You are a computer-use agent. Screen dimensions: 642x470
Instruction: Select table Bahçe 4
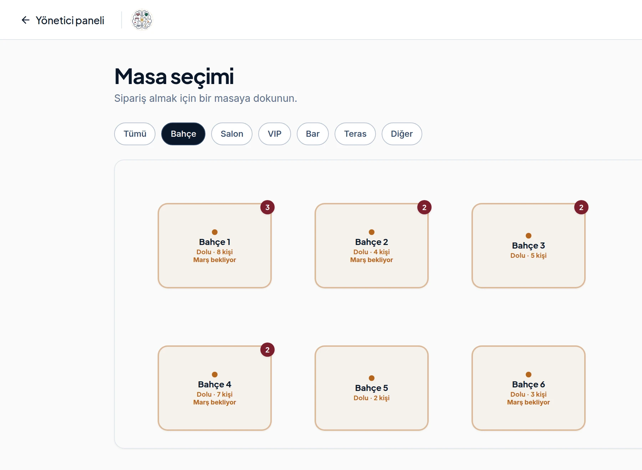click(215, 388)
